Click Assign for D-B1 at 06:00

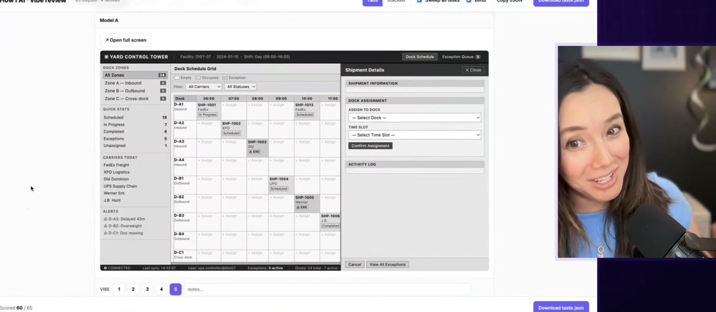(206, 179)
